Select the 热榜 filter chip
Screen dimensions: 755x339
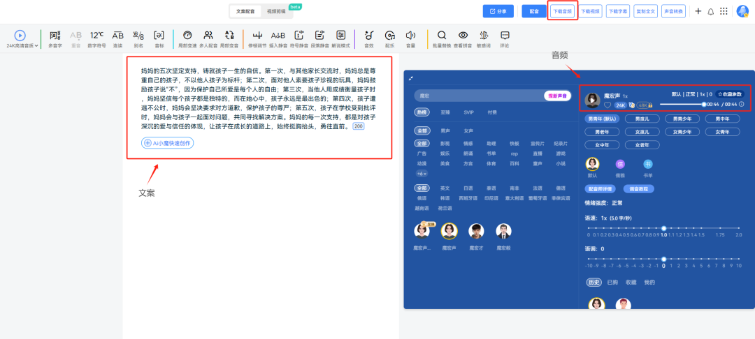(x=422, y=112)
